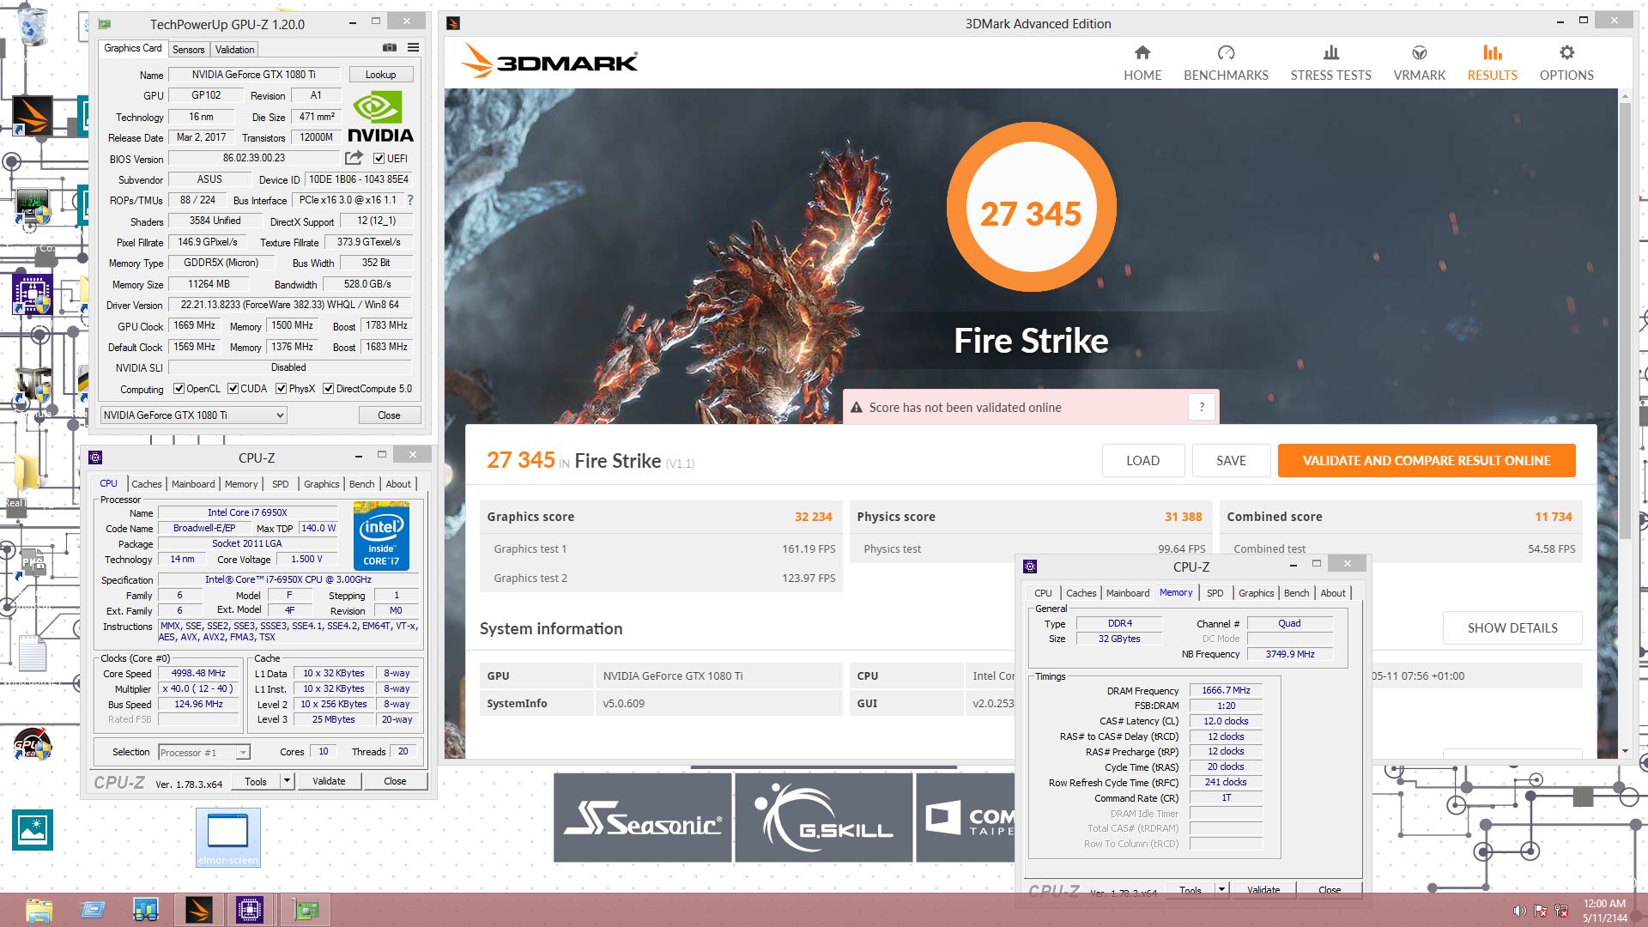
Task: Toggle the OpenCL checkbox
Action: pyautogui.click(x=179, y=389)
